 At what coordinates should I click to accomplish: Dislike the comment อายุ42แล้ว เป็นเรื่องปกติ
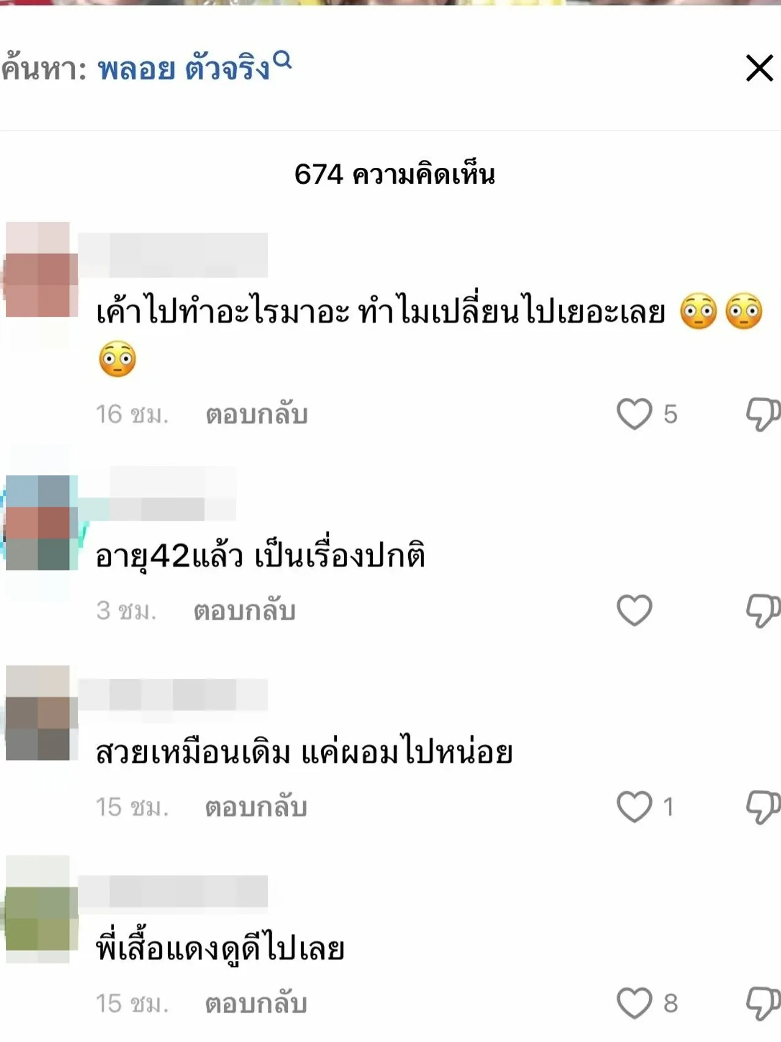(x=763, y=610)
